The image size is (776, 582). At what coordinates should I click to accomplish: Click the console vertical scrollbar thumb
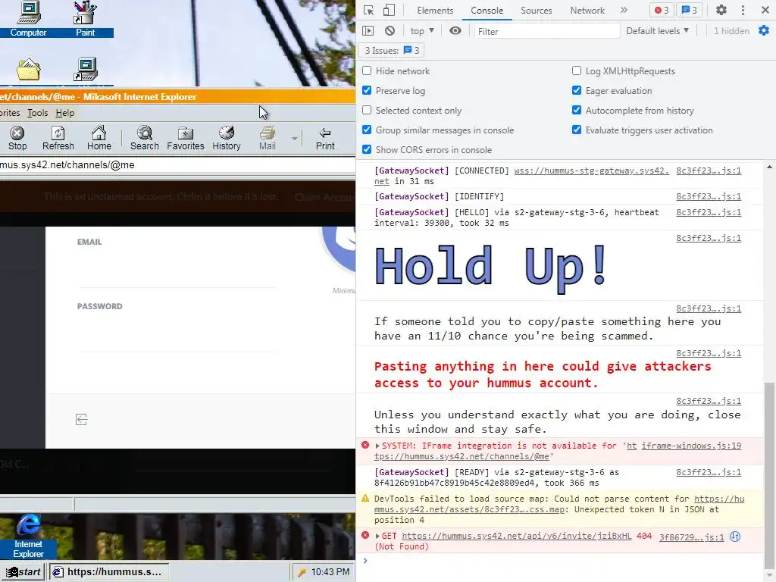point(769,475)
